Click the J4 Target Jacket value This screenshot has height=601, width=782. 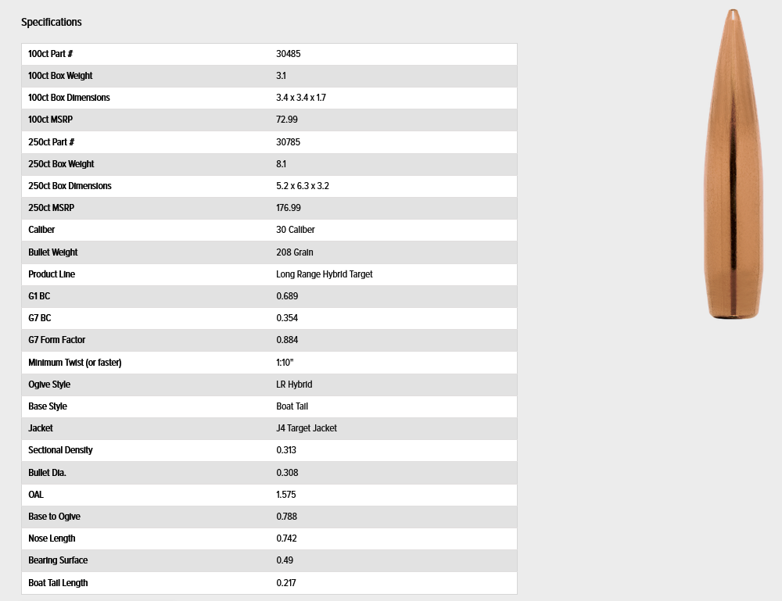coord(307,428)
